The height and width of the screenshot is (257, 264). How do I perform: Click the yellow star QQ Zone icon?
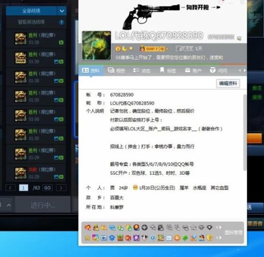tap(88, 238)
